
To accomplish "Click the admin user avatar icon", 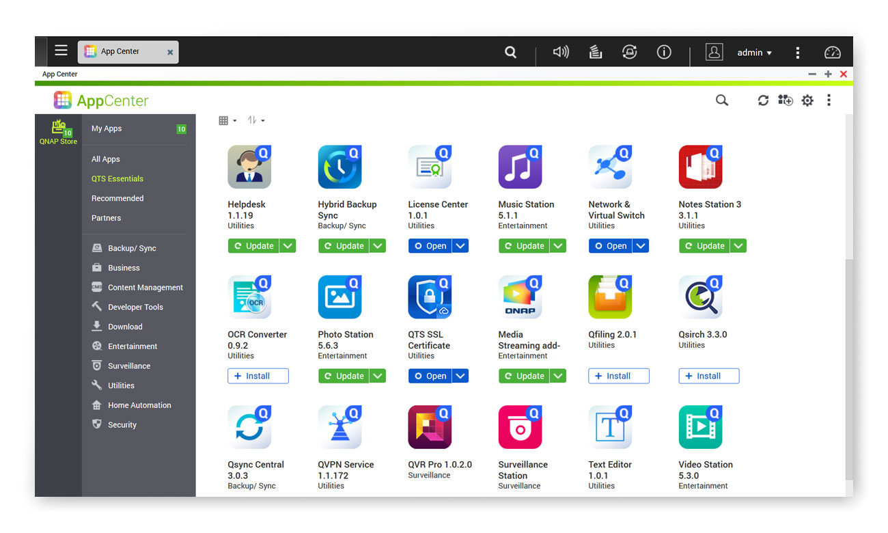I will [x=714, y=52].
